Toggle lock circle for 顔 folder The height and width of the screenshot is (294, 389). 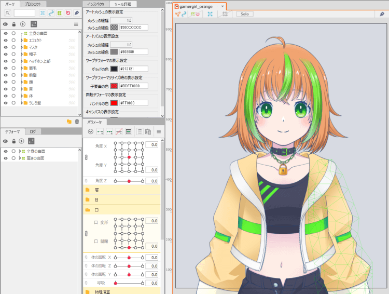[x=13, y=82]
